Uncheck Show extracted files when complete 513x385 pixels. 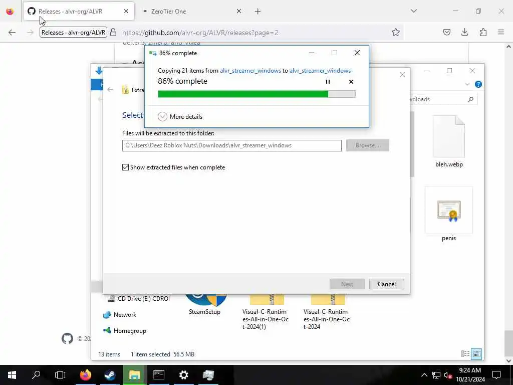click(125, 167)
